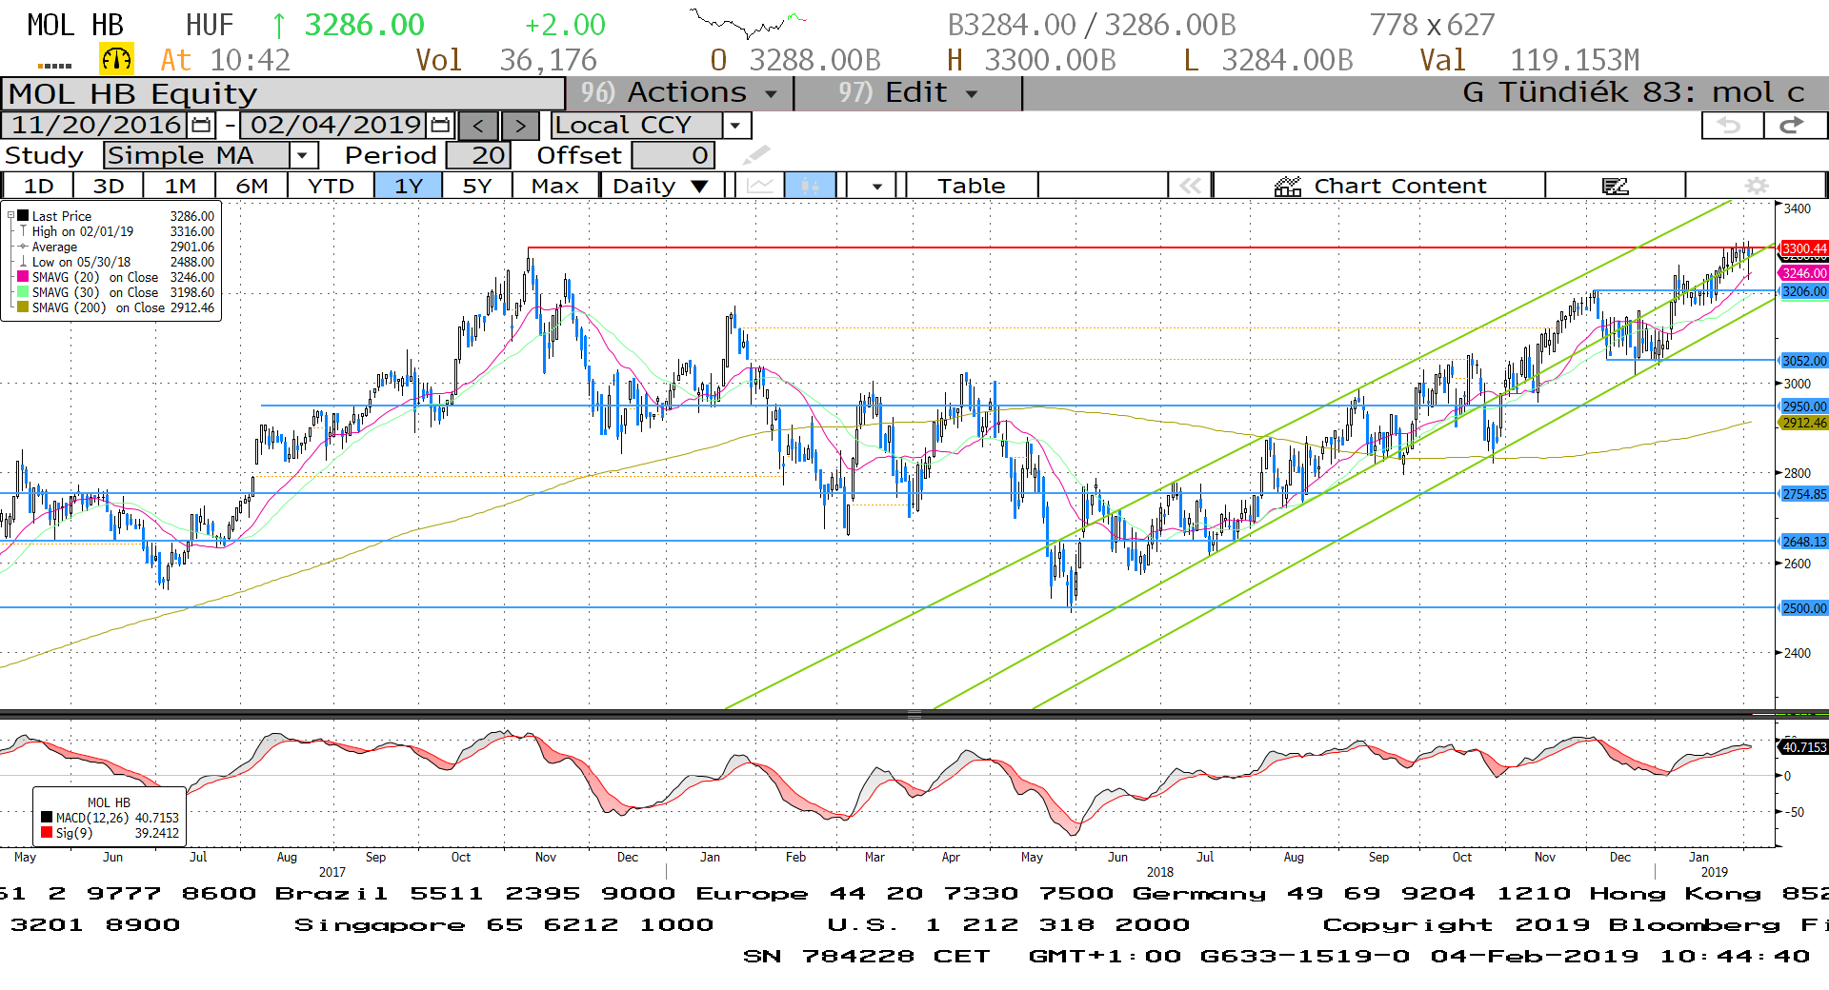Click the Low marker icon in legend
The width and height of the screenshot is (1829, 990).
(x=23, y=262)
